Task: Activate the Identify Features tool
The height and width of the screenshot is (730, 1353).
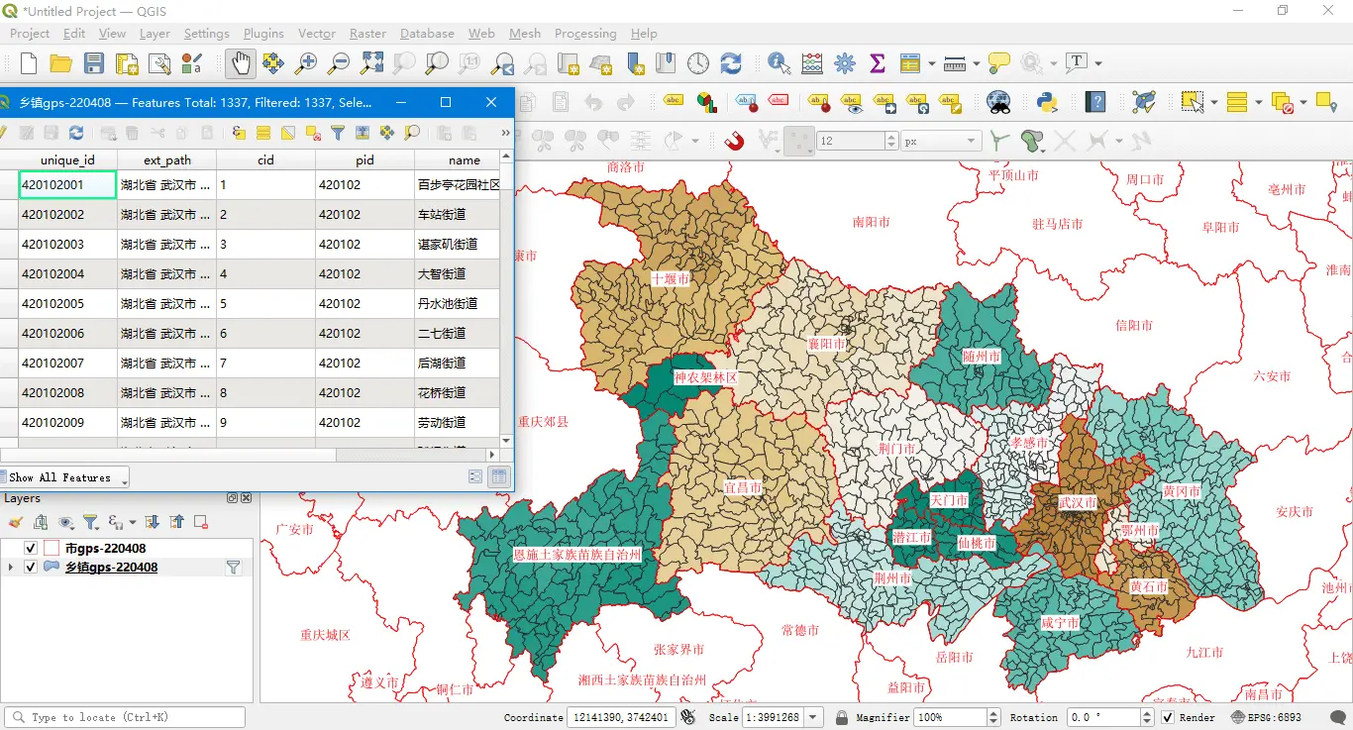Action: point(780,63)
